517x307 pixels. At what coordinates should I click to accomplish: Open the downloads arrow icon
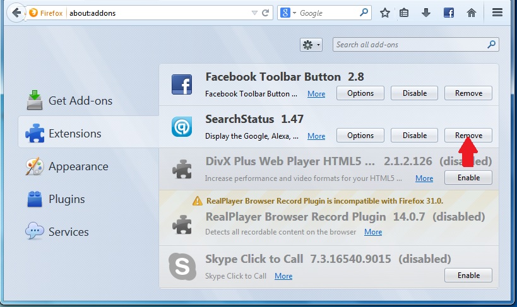[426, 13]
